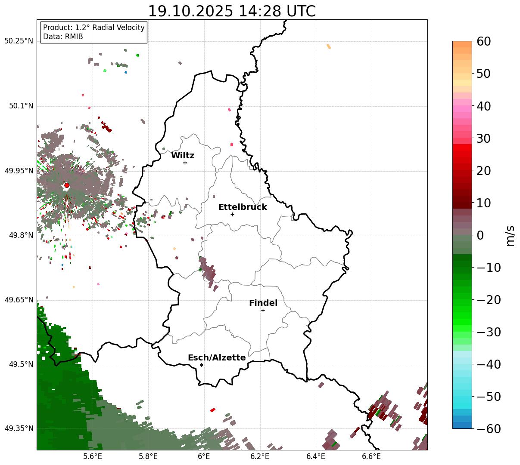Click the 49.35°N latitude label
Screen dimensions: 520x465
coord(19,428)
